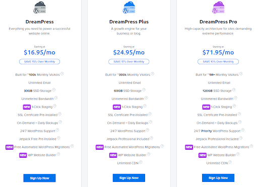Image resolution: width=258 pixels, height=187 pixels.
Task: Click Sign Up Now under DreamPress Plus
Action: (129, 178)
